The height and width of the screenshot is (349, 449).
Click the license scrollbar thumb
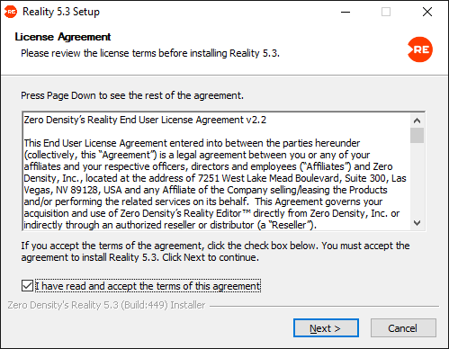(x=417, y=135)
